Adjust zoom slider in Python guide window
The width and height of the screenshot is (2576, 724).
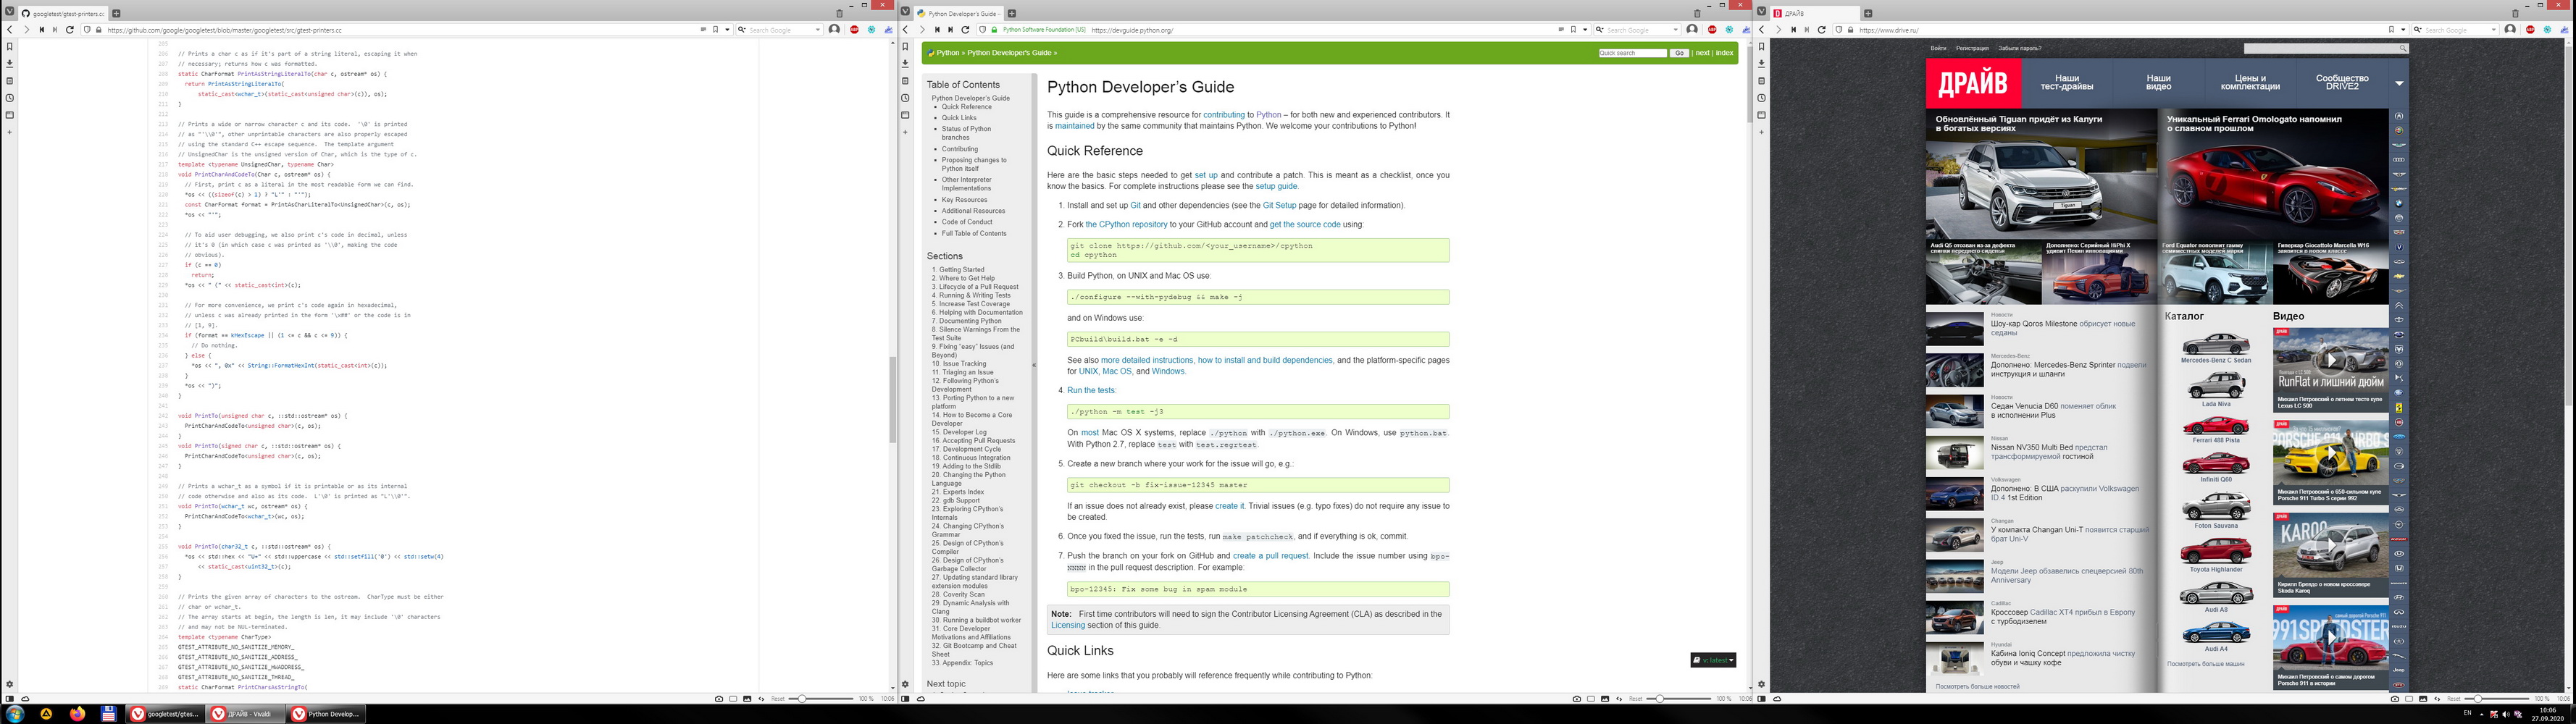(x=1679, y=698)
